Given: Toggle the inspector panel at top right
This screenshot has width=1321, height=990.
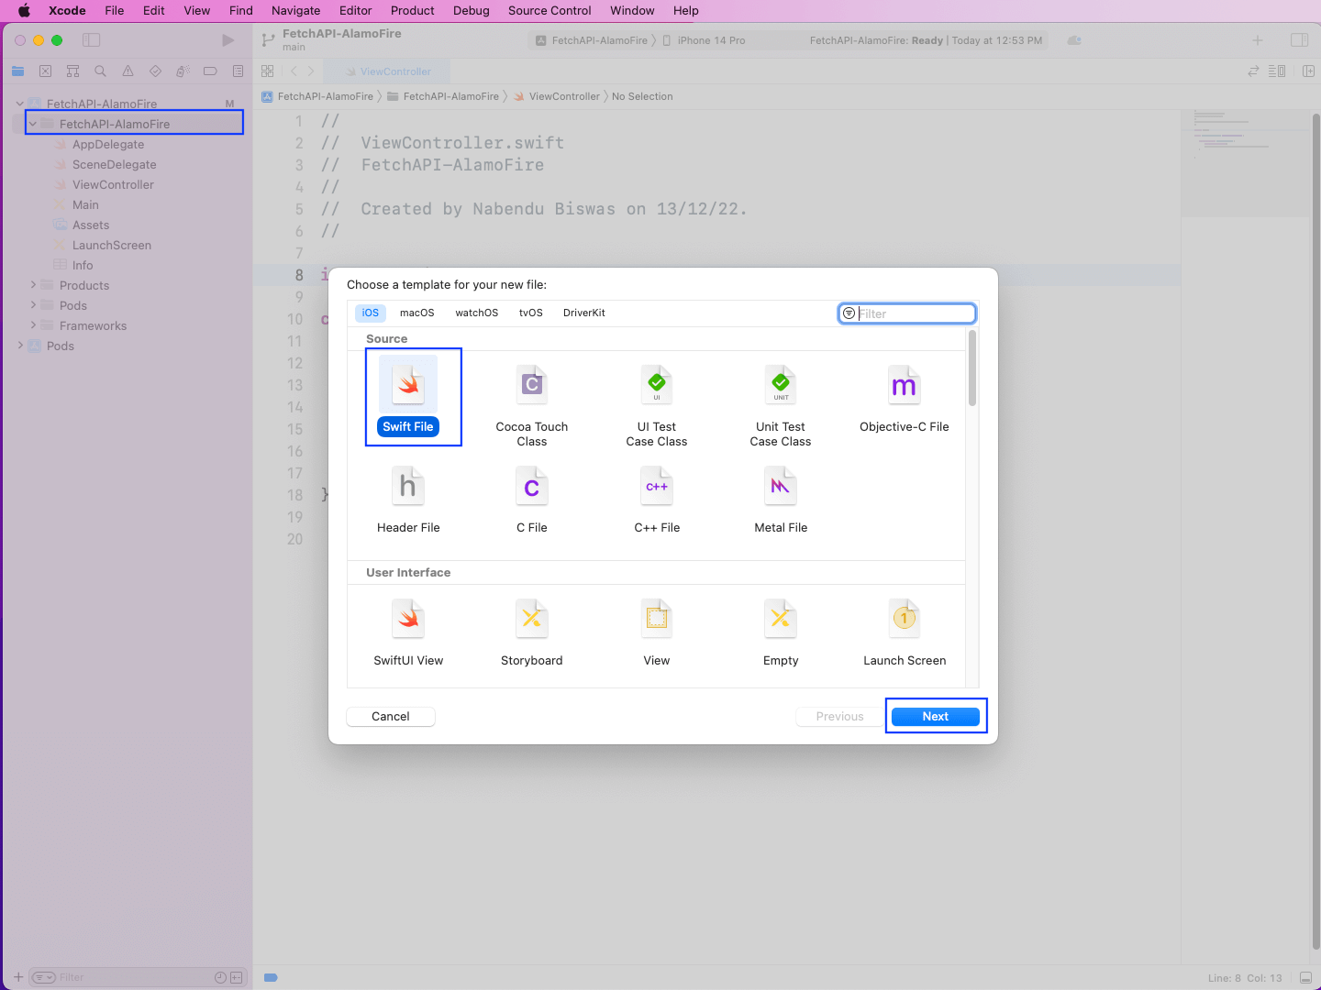Looking at the screenshot, I should coord(1299,40).
